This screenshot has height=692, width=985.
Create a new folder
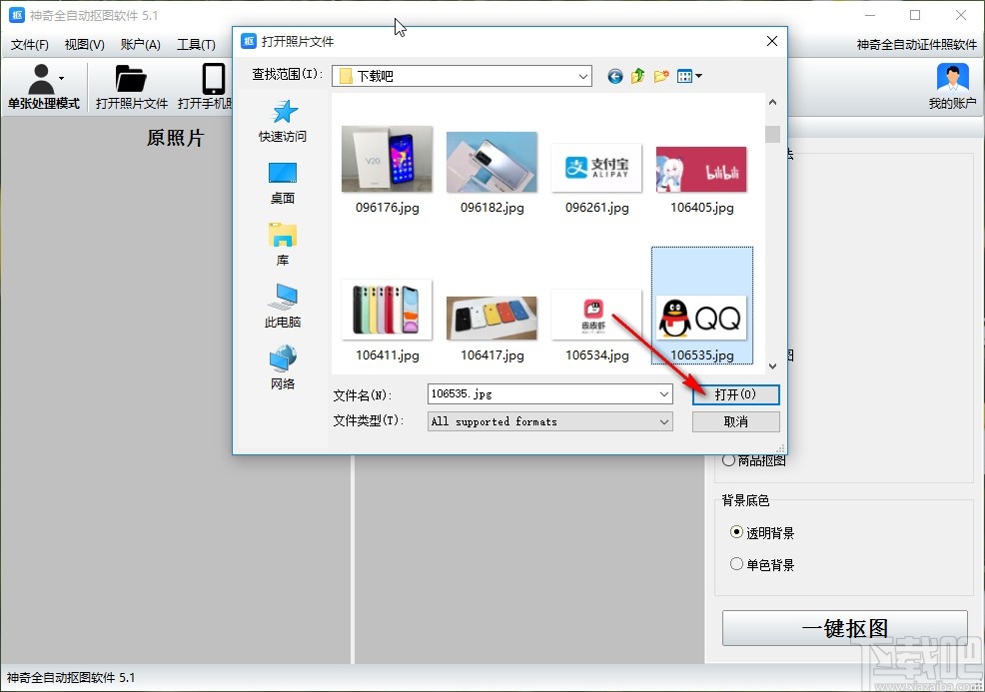pyautogui.click(x=659, y=75)
